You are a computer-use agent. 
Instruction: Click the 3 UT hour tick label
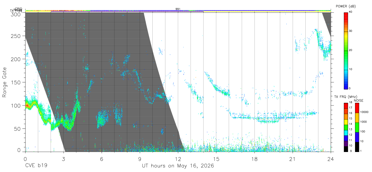[63, 159]
